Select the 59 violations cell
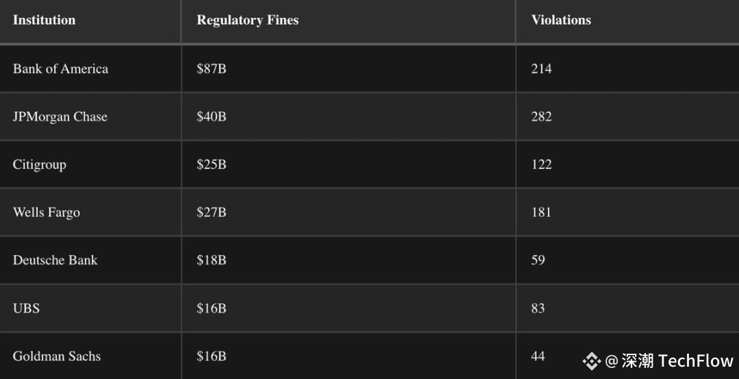The width and height of the screenshot is (739, 379). click(x=538, y=260)
